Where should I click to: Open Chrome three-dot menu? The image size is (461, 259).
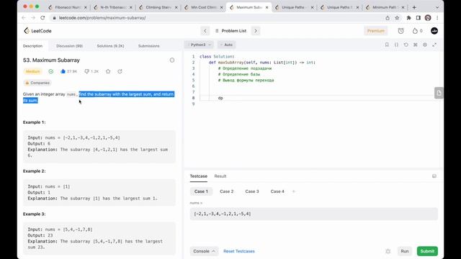point(437,18)
